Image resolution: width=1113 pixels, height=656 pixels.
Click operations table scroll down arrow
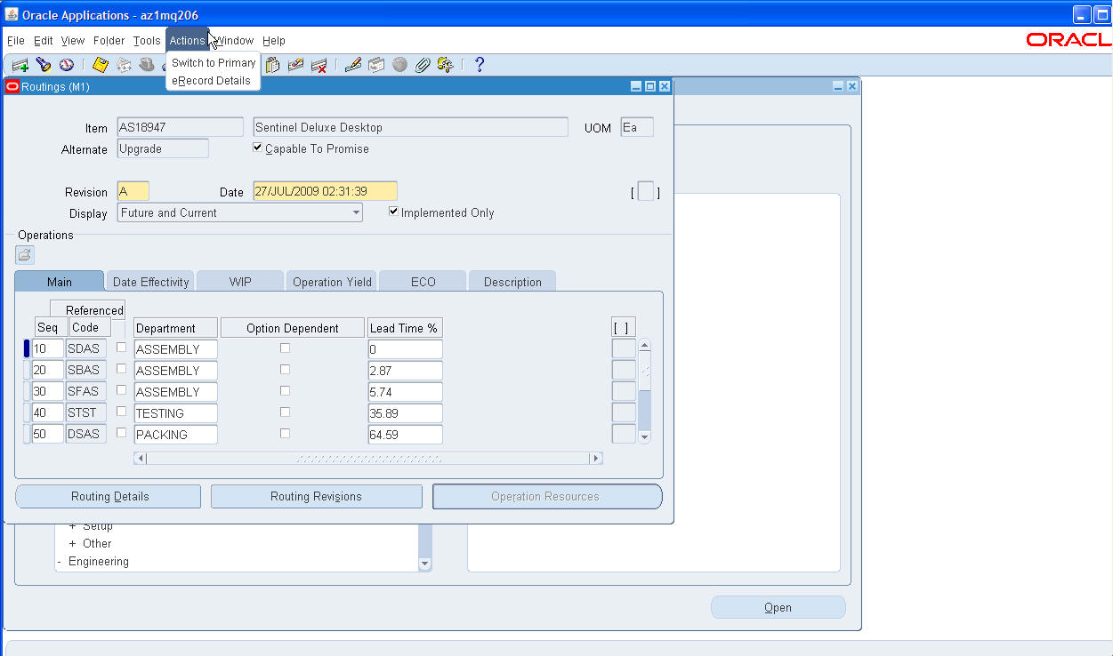point(645,437)
